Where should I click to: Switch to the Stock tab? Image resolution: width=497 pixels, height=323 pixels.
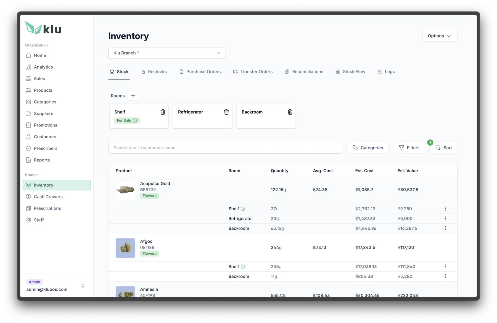(x=119, y=72)
